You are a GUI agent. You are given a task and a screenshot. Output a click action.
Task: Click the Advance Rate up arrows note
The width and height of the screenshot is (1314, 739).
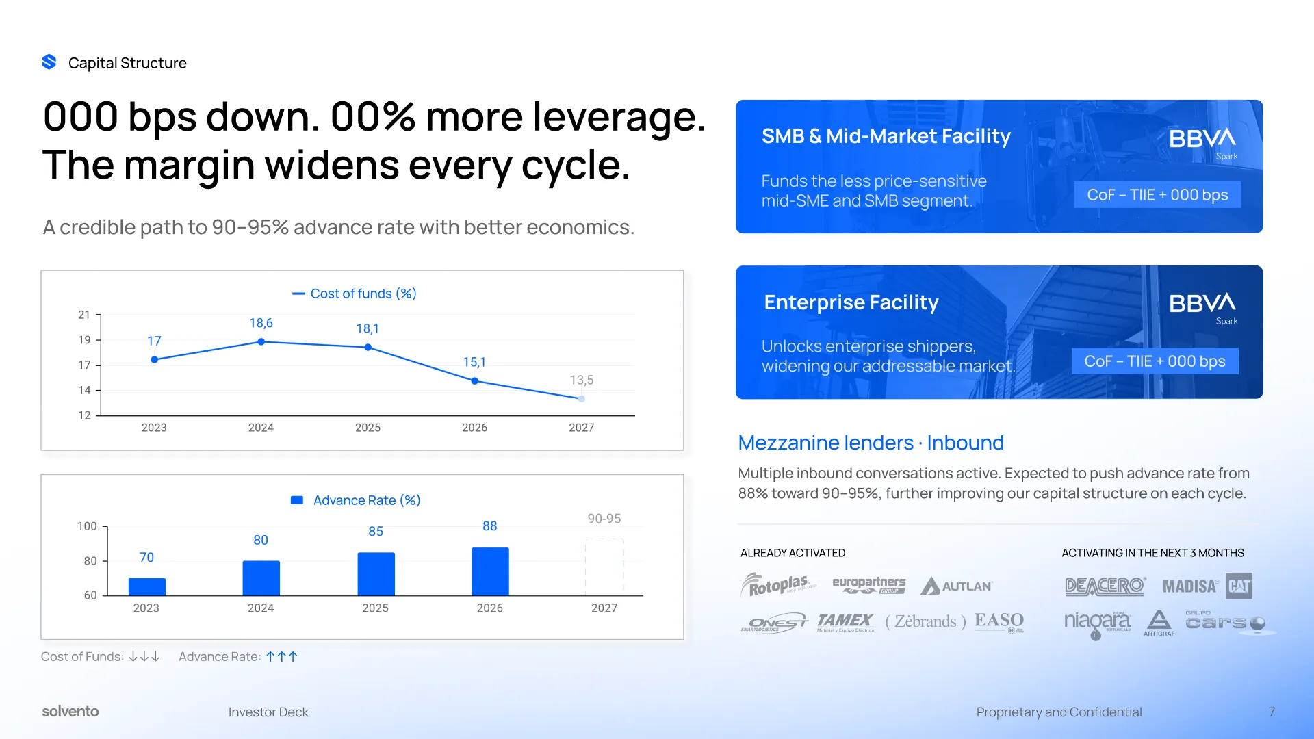[x=238, y=656]
